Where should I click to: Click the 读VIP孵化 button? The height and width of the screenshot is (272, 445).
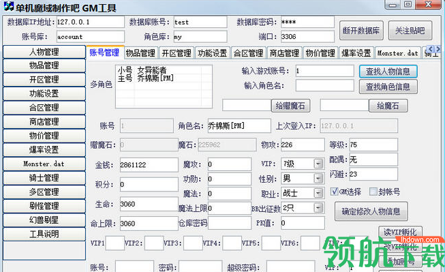pos(400,232)
